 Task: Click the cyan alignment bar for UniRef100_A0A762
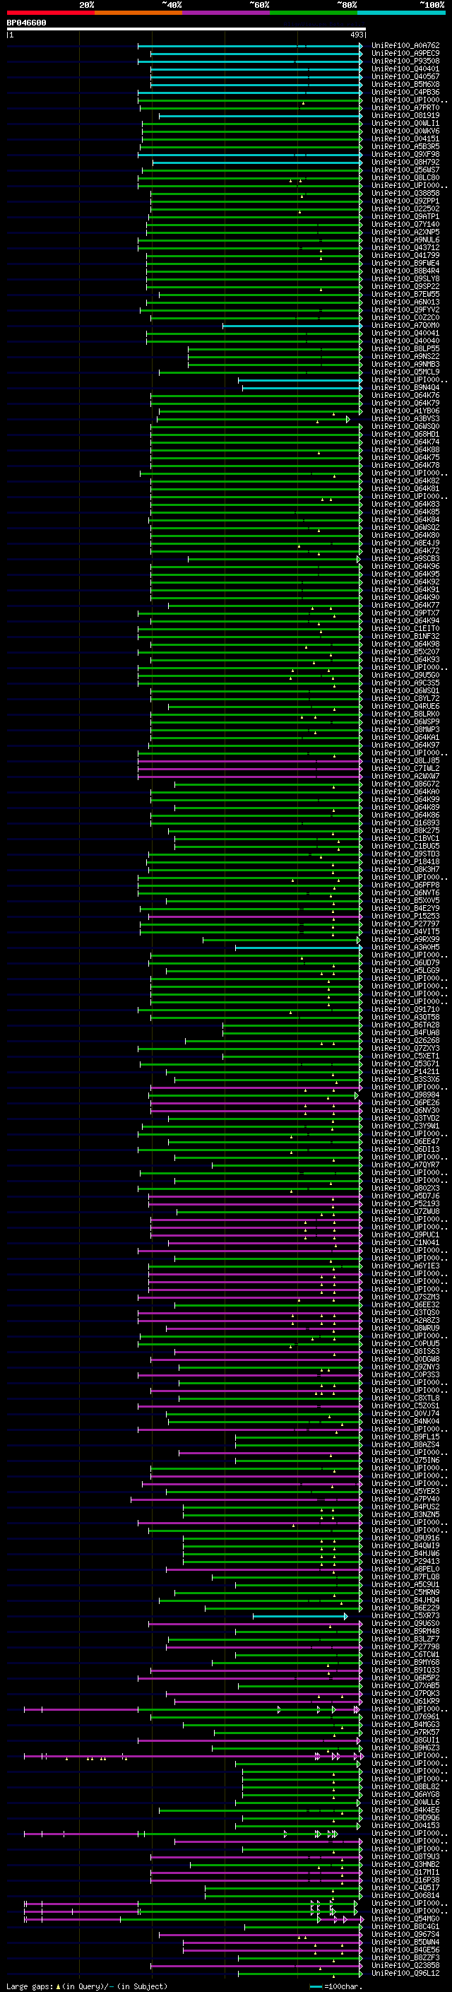click(249, 47)
